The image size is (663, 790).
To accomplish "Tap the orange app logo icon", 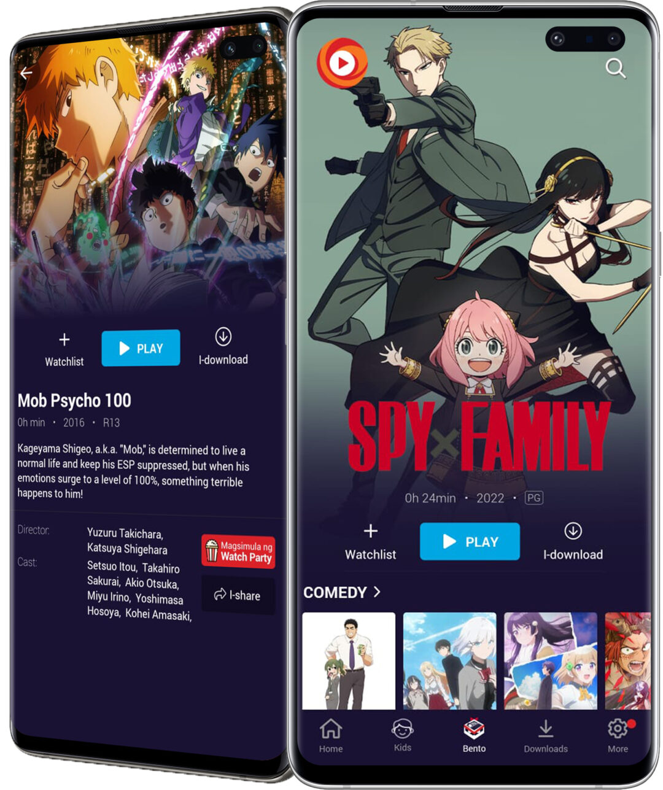I will pos(342,62).
